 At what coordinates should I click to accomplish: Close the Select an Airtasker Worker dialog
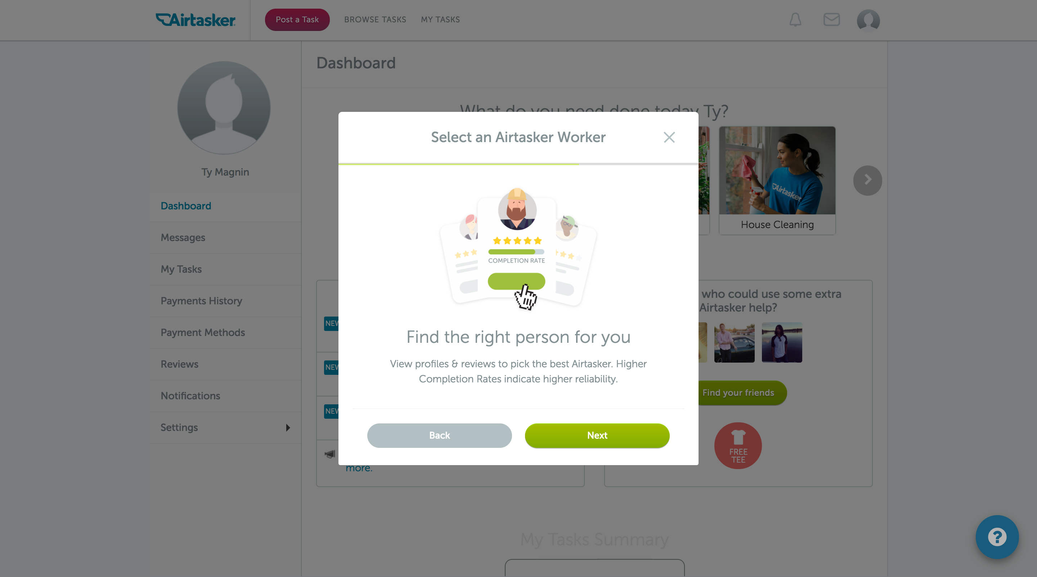[669, 137]
